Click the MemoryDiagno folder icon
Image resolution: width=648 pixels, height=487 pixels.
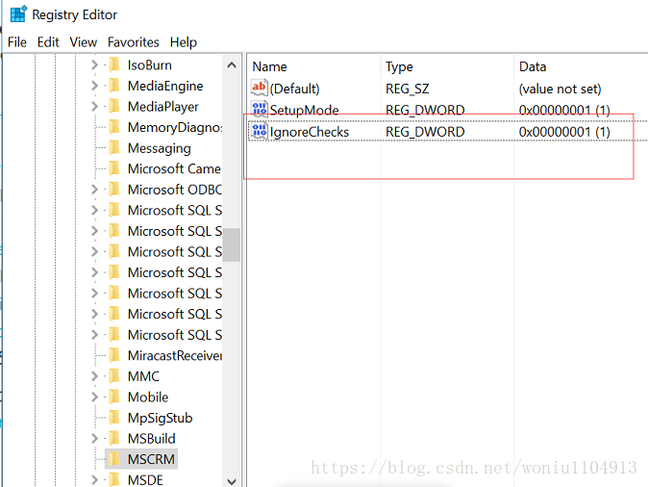click(114, 127)
